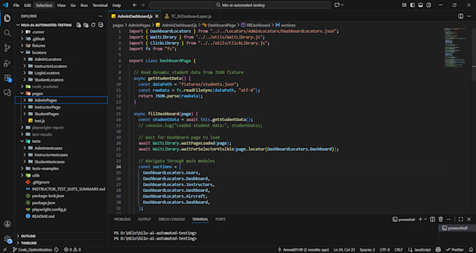The height and width of the screenshot is (253, 476).
Task: Open dropdown arrow beside chat icon
Action: pyautogui.click(x=342, y=5)
